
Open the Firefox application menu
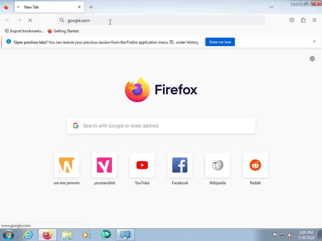[314, 20]
